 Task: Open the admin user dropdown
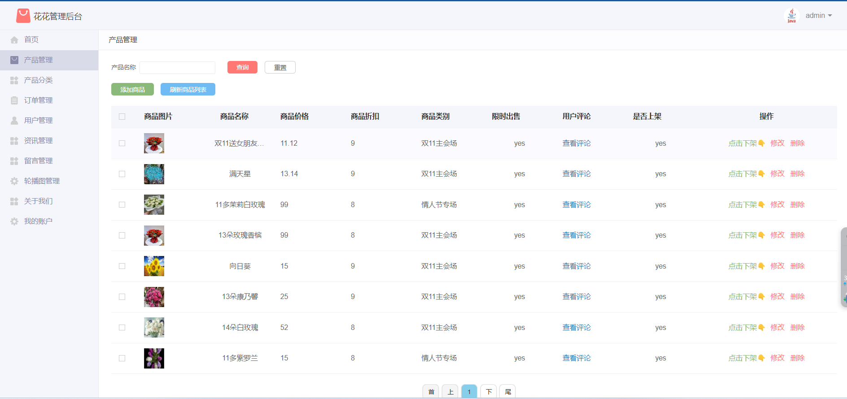(819, 16)
